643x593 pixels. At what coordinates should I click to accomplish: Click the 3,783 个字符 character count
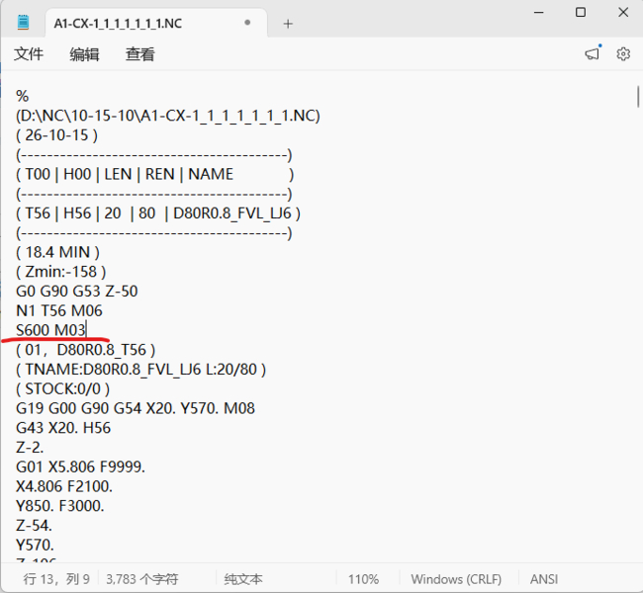point(141,579)
